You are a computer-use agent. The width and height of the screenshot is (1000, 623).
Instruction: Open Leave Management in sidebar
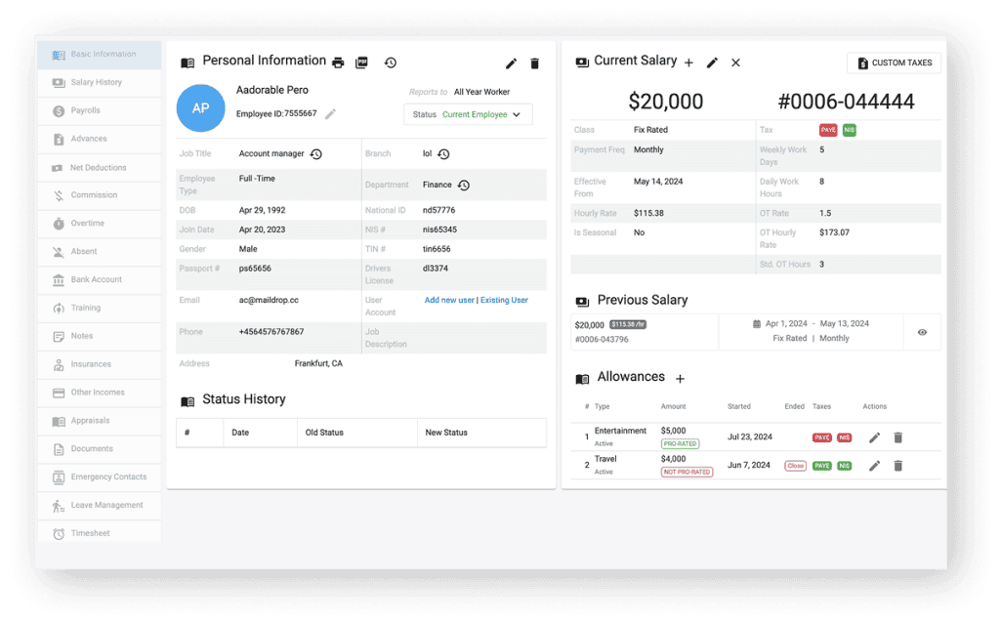coord(99,505)
